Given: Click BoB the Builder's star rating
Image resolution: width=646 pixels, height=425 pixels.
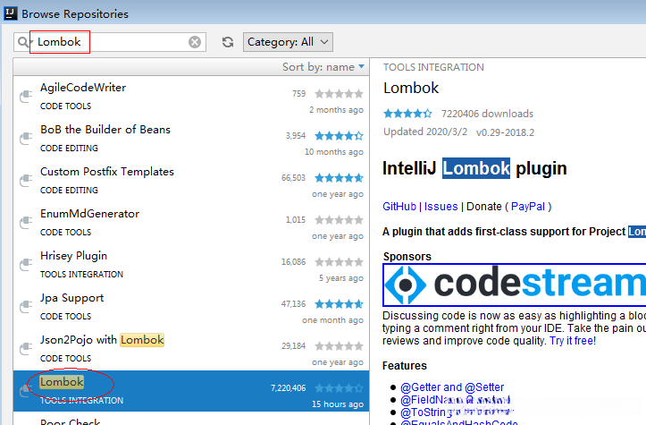Looking at the screenshot, I should [x=339, y=136].
